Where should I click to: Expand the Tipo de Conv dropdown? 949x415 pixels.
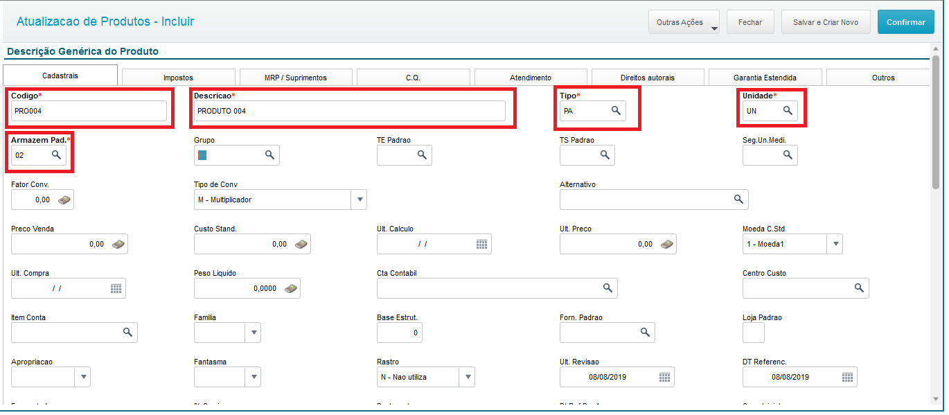point(359,200)
